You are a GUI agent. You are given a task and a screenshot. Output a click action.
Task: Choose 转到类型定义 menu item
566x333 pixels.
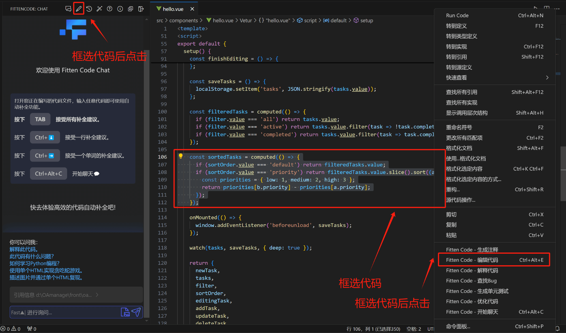tap(495, 36)
